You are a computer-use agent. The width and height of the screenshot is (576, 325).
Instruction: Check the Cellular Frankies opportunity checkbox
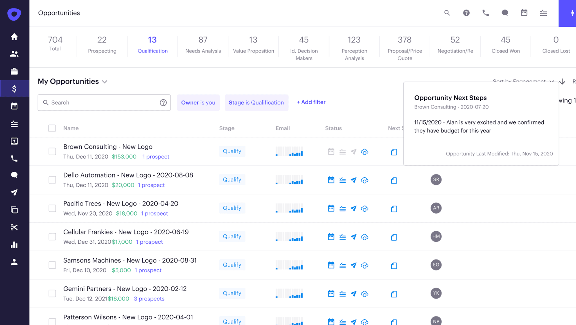coord(52,237)
